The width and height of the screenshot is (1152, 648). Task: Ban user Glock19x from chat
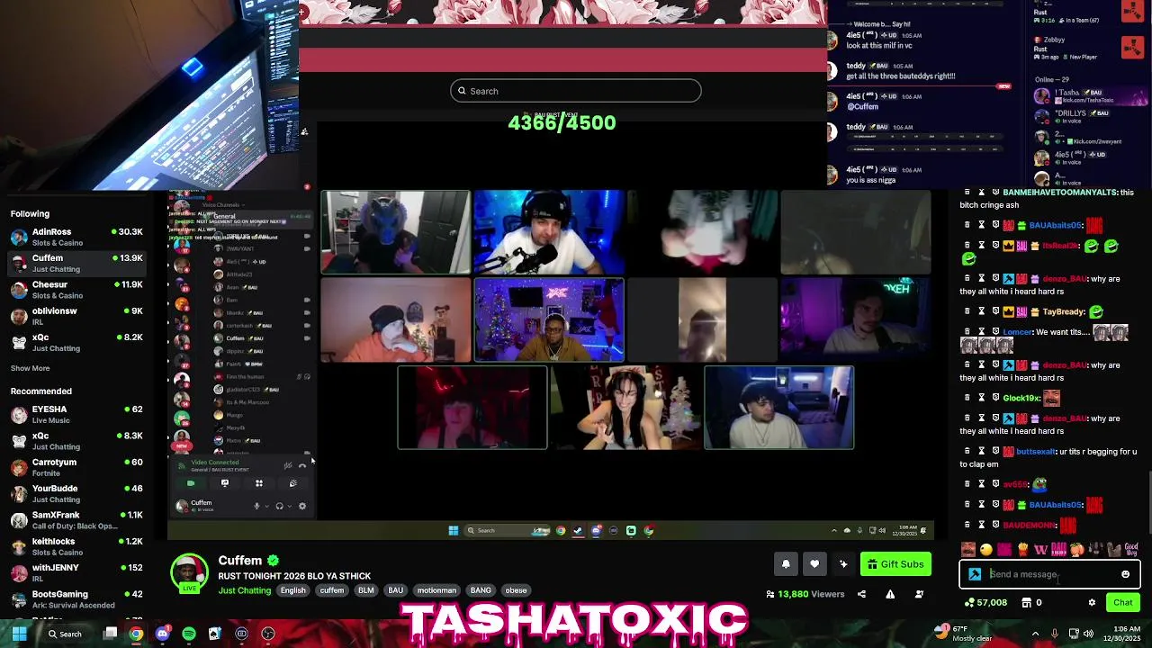point(995,397)
